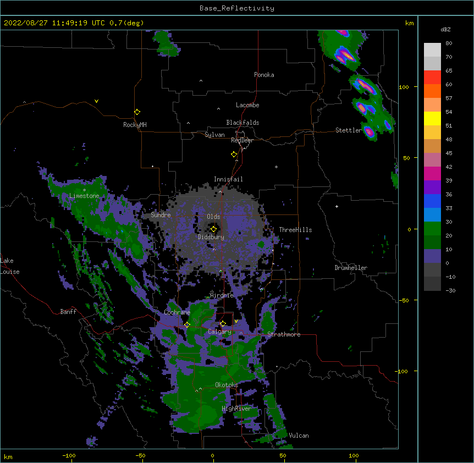Click the km unit label beside the timestamp
Image resolution: width=474 pixels, height=463 pixels.
click(x=410, y=23)
